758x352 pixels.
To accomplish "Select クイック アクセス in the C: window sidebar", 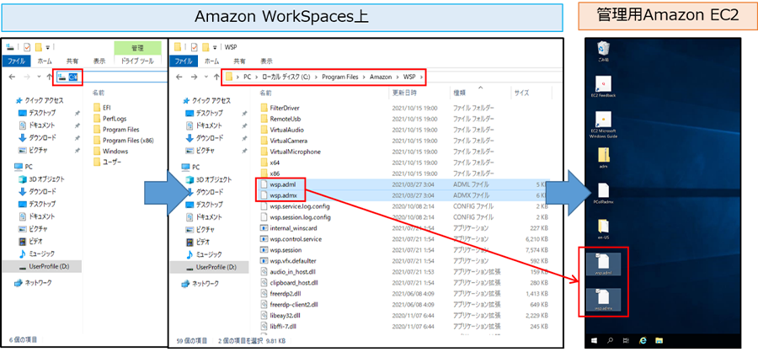I will click(x=40, y=100).
